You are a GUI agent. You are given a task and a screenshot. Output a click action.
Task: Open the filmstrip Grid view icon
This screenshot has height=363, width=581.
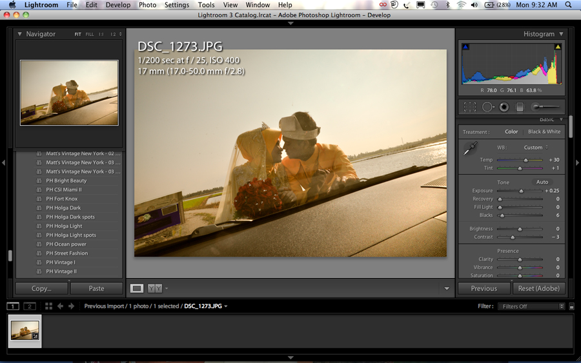pyautogui.click(x=48, y=306)
